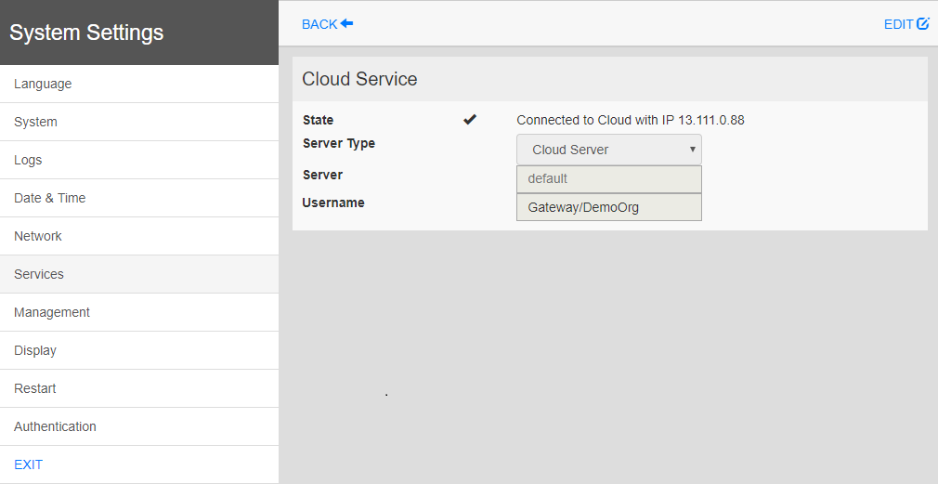Image resolution: width=938 pixels, height=484 pixels.
Task: Click the Username field Gateway/DemoOrg
Action: click(x=609, y=207)
